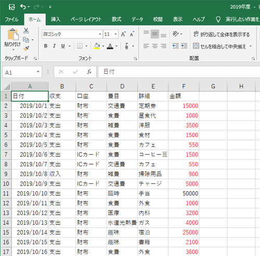Image resolution: width=260 pixels, height=256 pixels.
Task: Toggle italic formatting
Action: coord(54,46)
